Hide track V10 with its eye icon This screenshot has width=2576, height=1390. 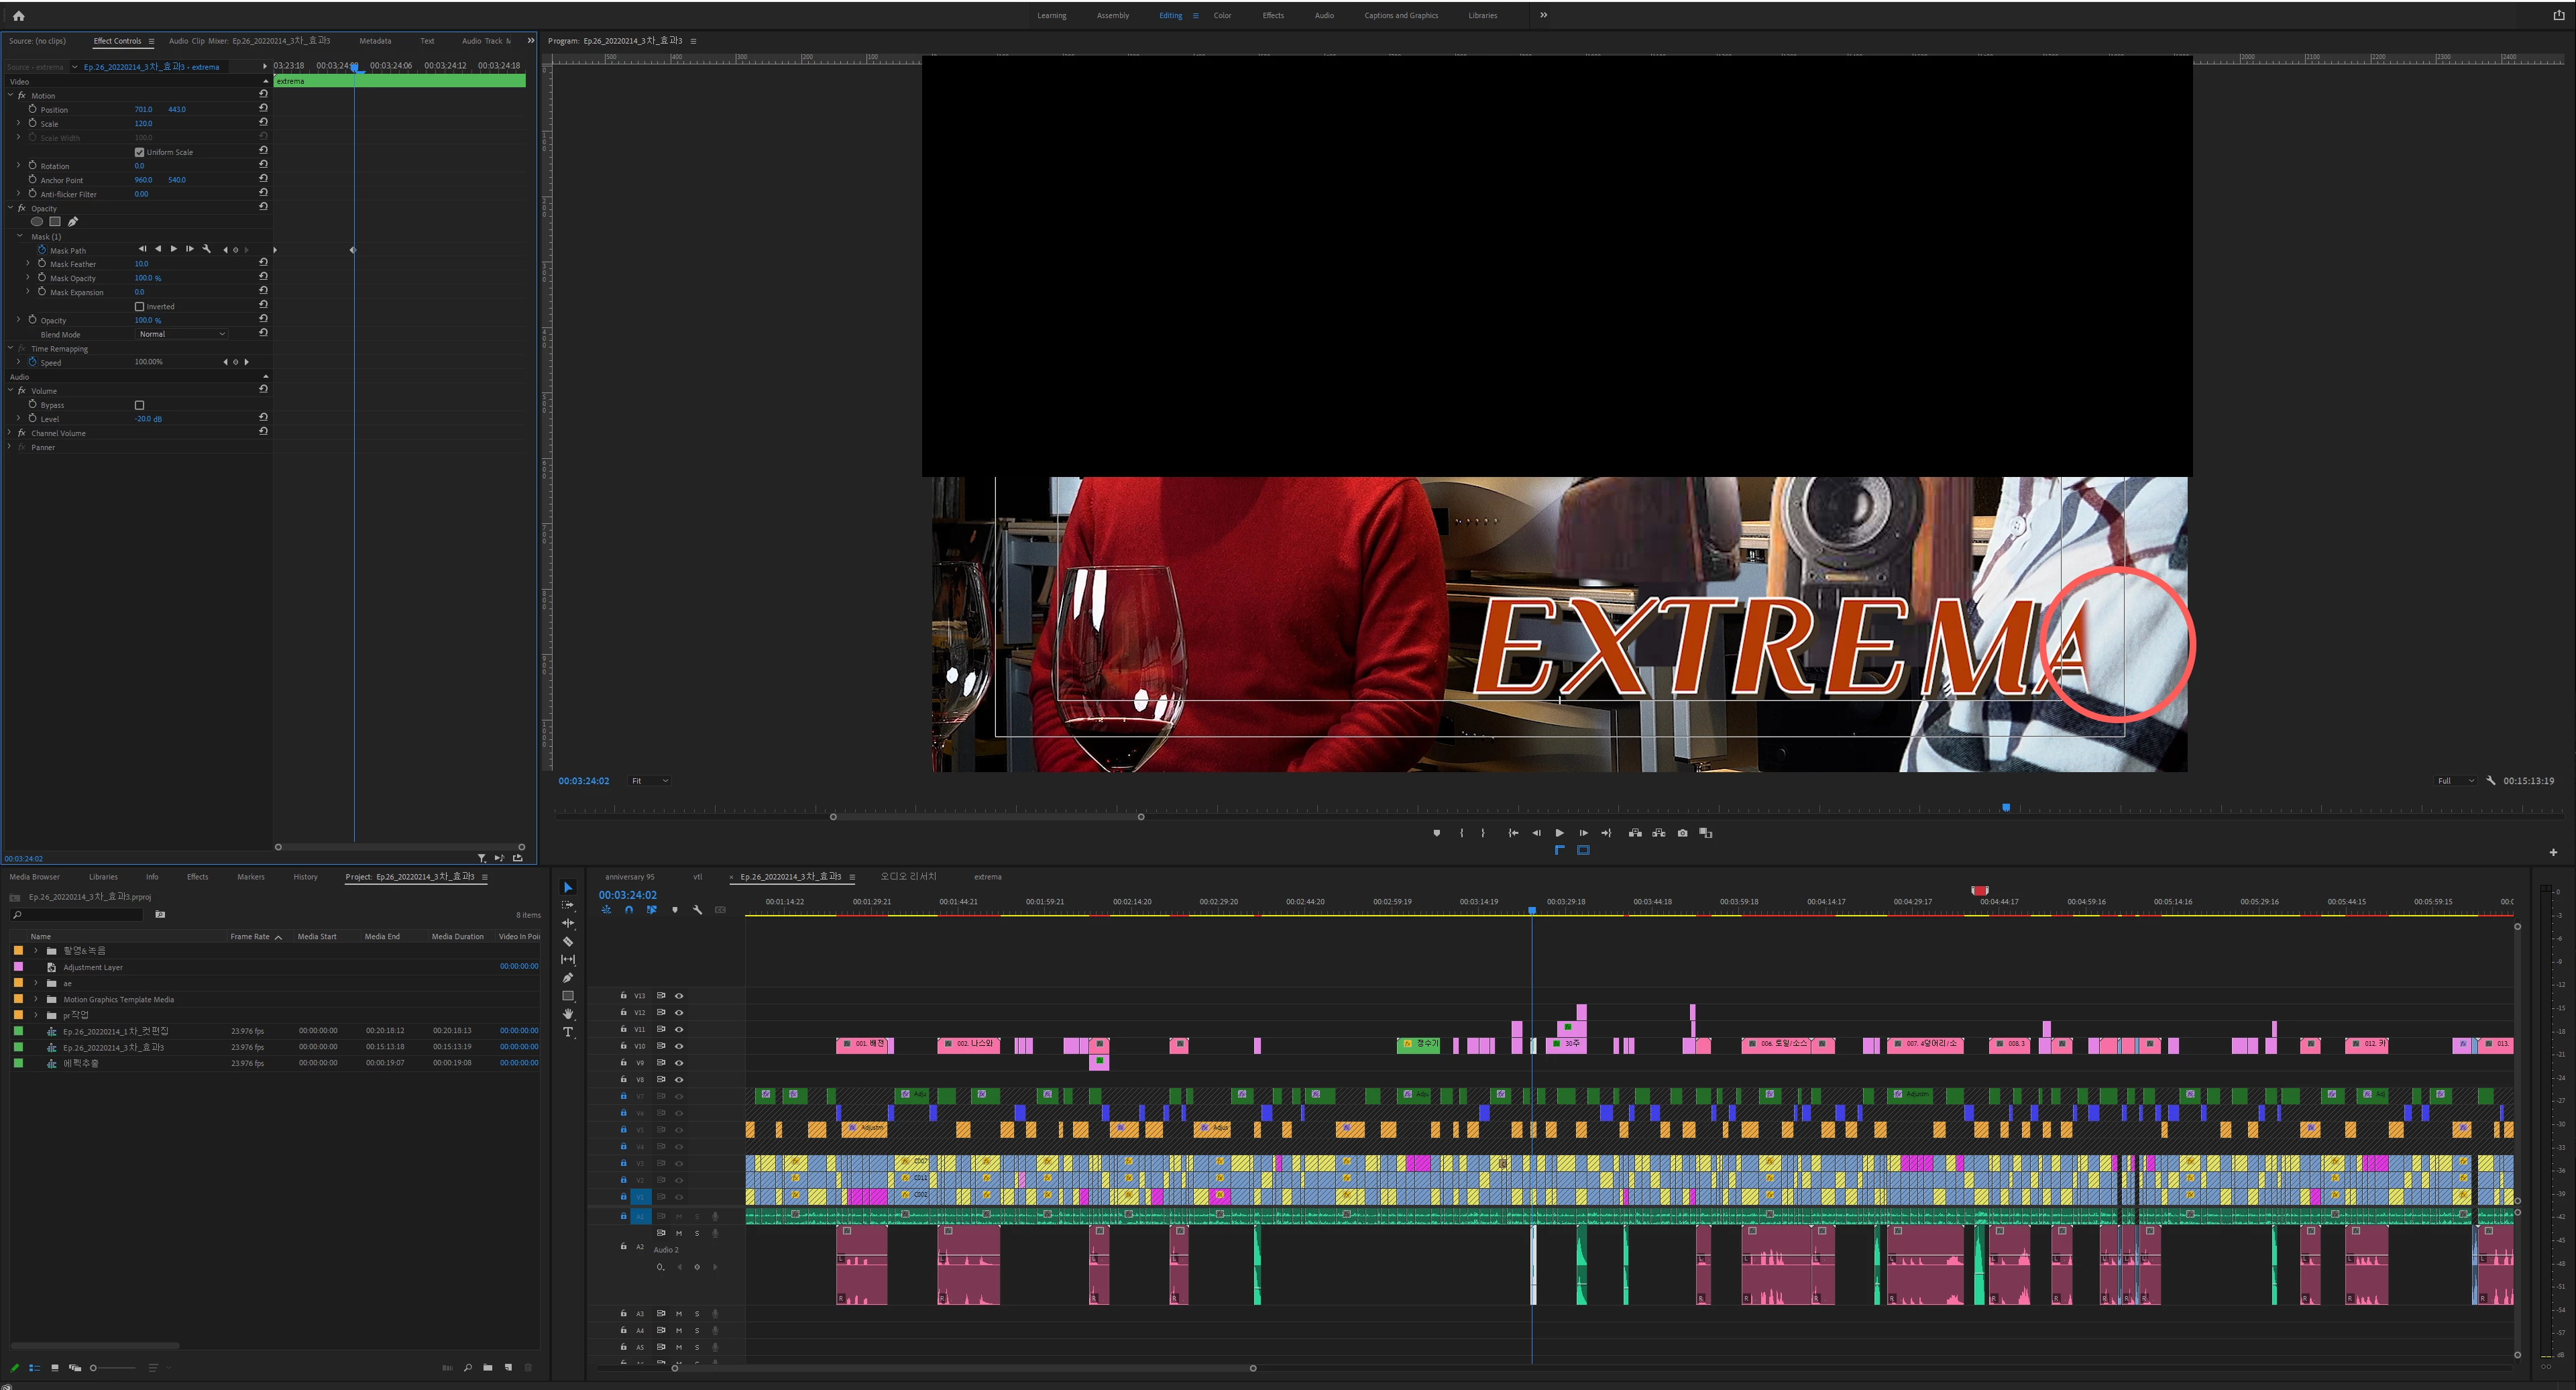[679, 1046]
